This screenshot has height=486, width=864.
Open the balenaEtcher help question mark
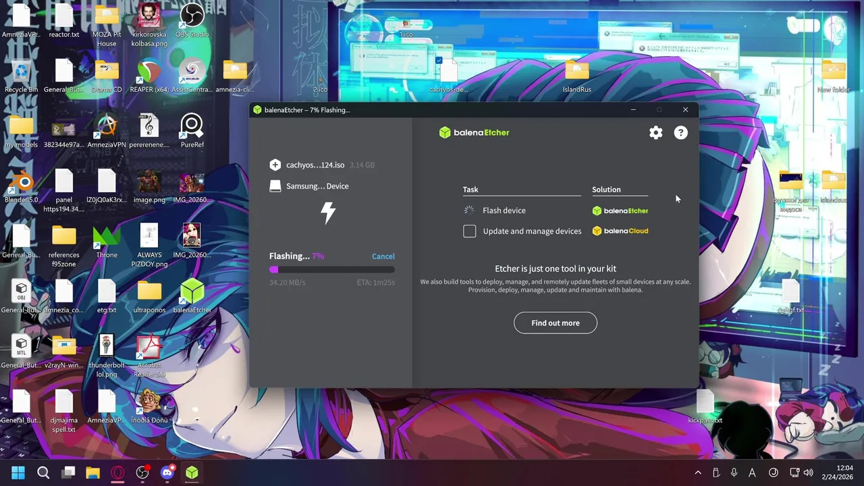(x=680, y=133)
